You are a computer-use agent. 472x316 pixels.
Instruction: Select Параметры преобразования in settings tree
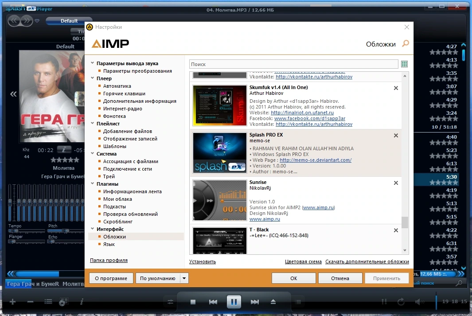click(137, 71)
